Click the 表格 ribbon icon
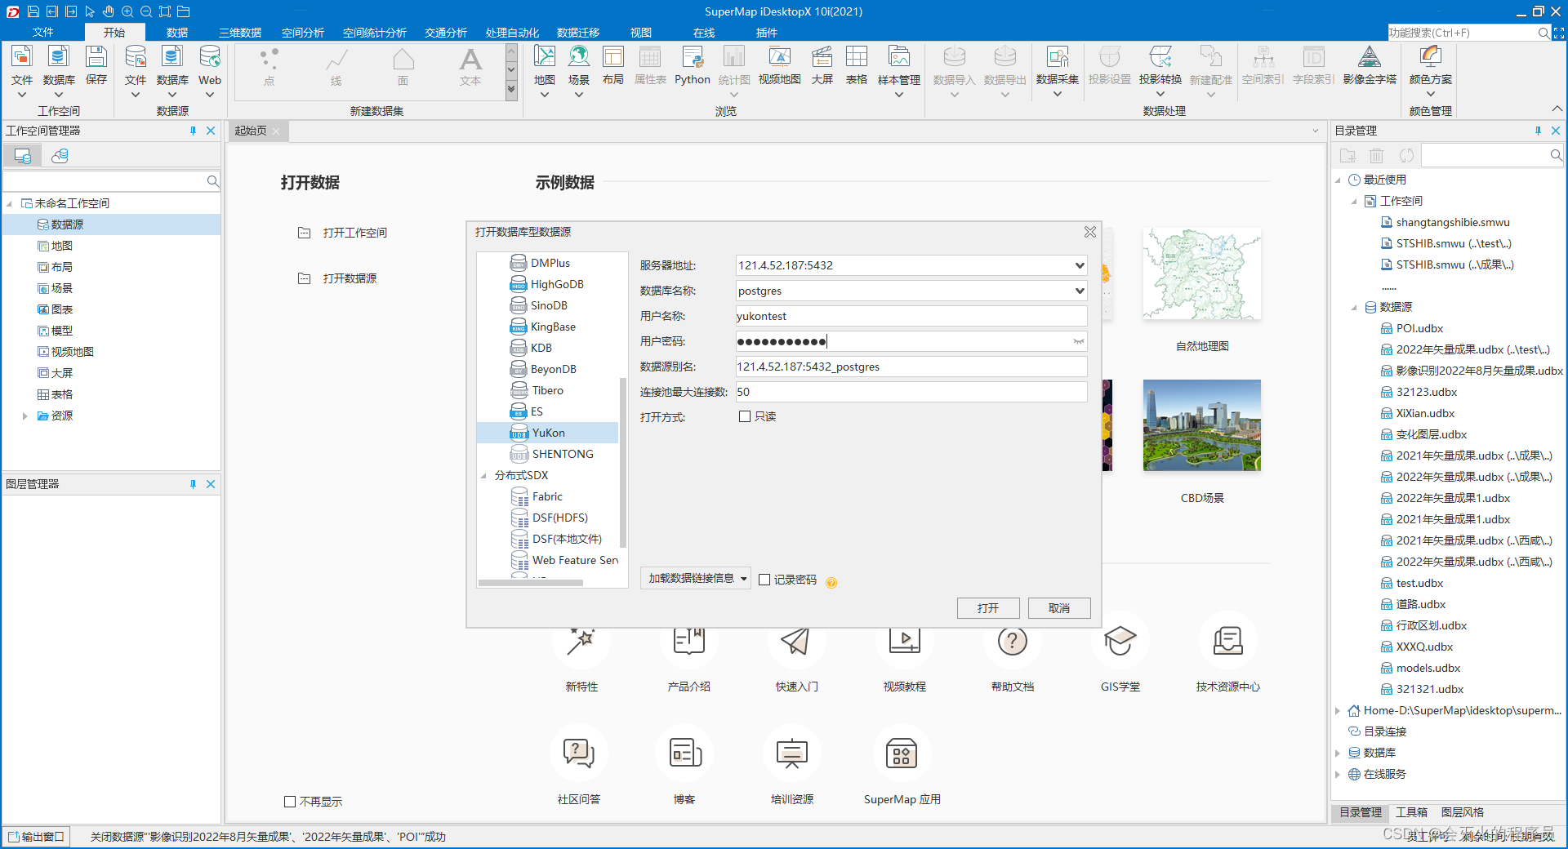The height and width of the screenshot is (849, 1568). pyautogui.click(x=857, y=64)
